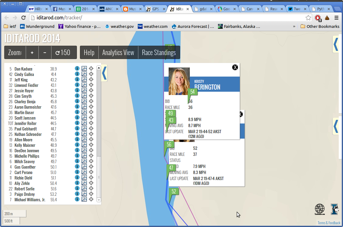The image size is (343, 227).
Task: Zoom out with the minus button
Action: (45, 52)
